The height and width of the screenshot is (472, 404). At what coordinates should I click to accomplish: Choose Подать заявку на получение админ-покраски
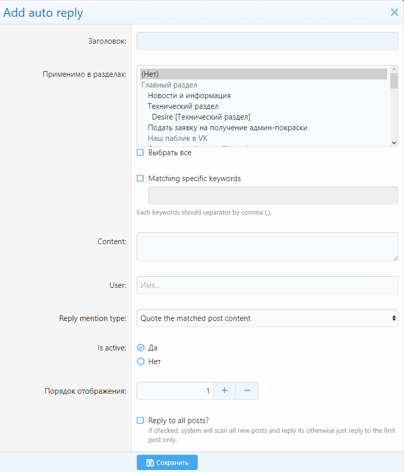227,128
